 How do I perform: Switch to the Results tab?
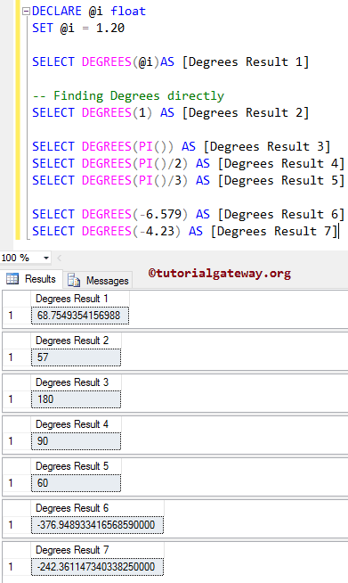point(32,279)
